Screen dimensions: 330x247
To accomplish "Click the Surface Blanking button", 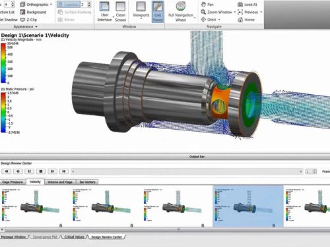I will tap(75, 12).
